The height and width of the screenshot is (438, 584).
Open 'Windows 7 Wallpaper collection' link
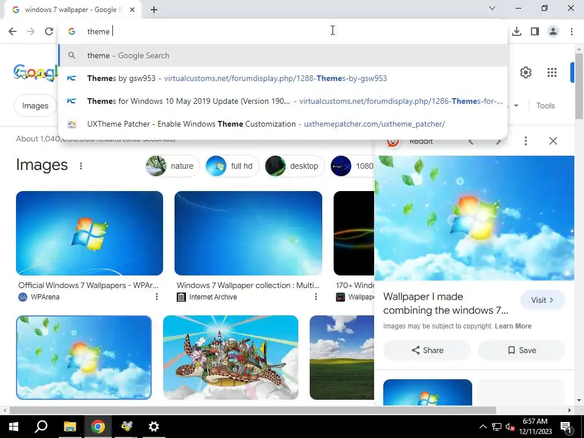click(248, 285)
